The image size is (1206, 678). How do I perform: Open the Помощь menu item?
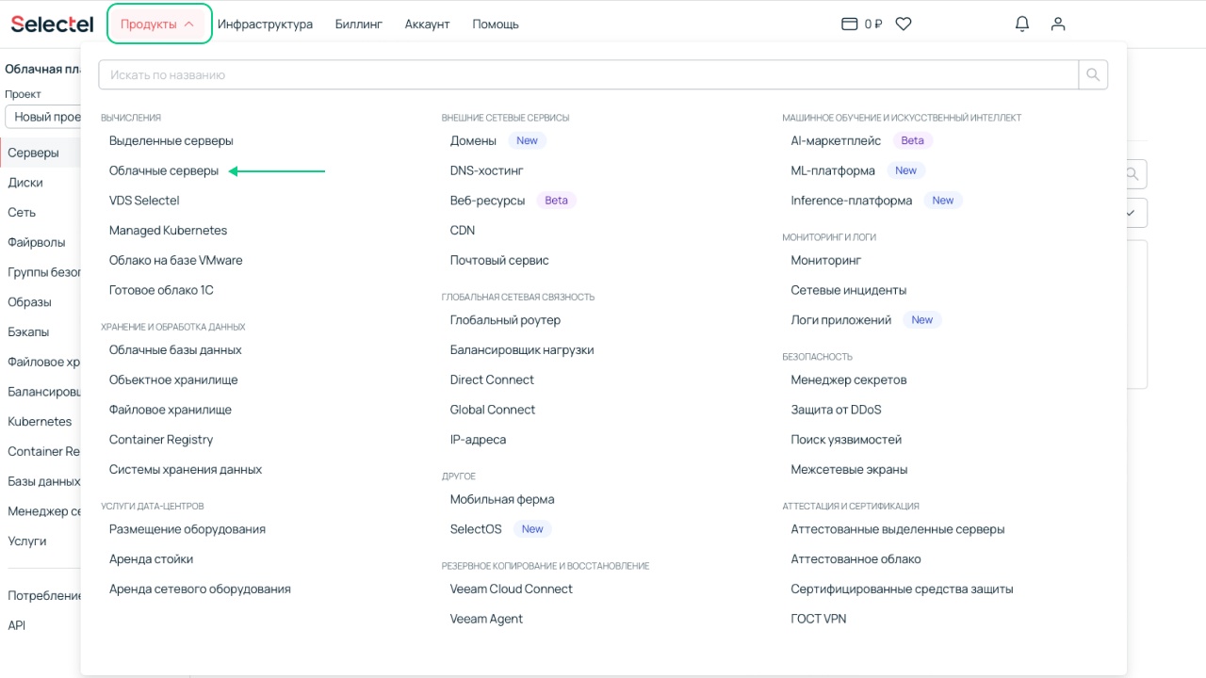[496, 24]
